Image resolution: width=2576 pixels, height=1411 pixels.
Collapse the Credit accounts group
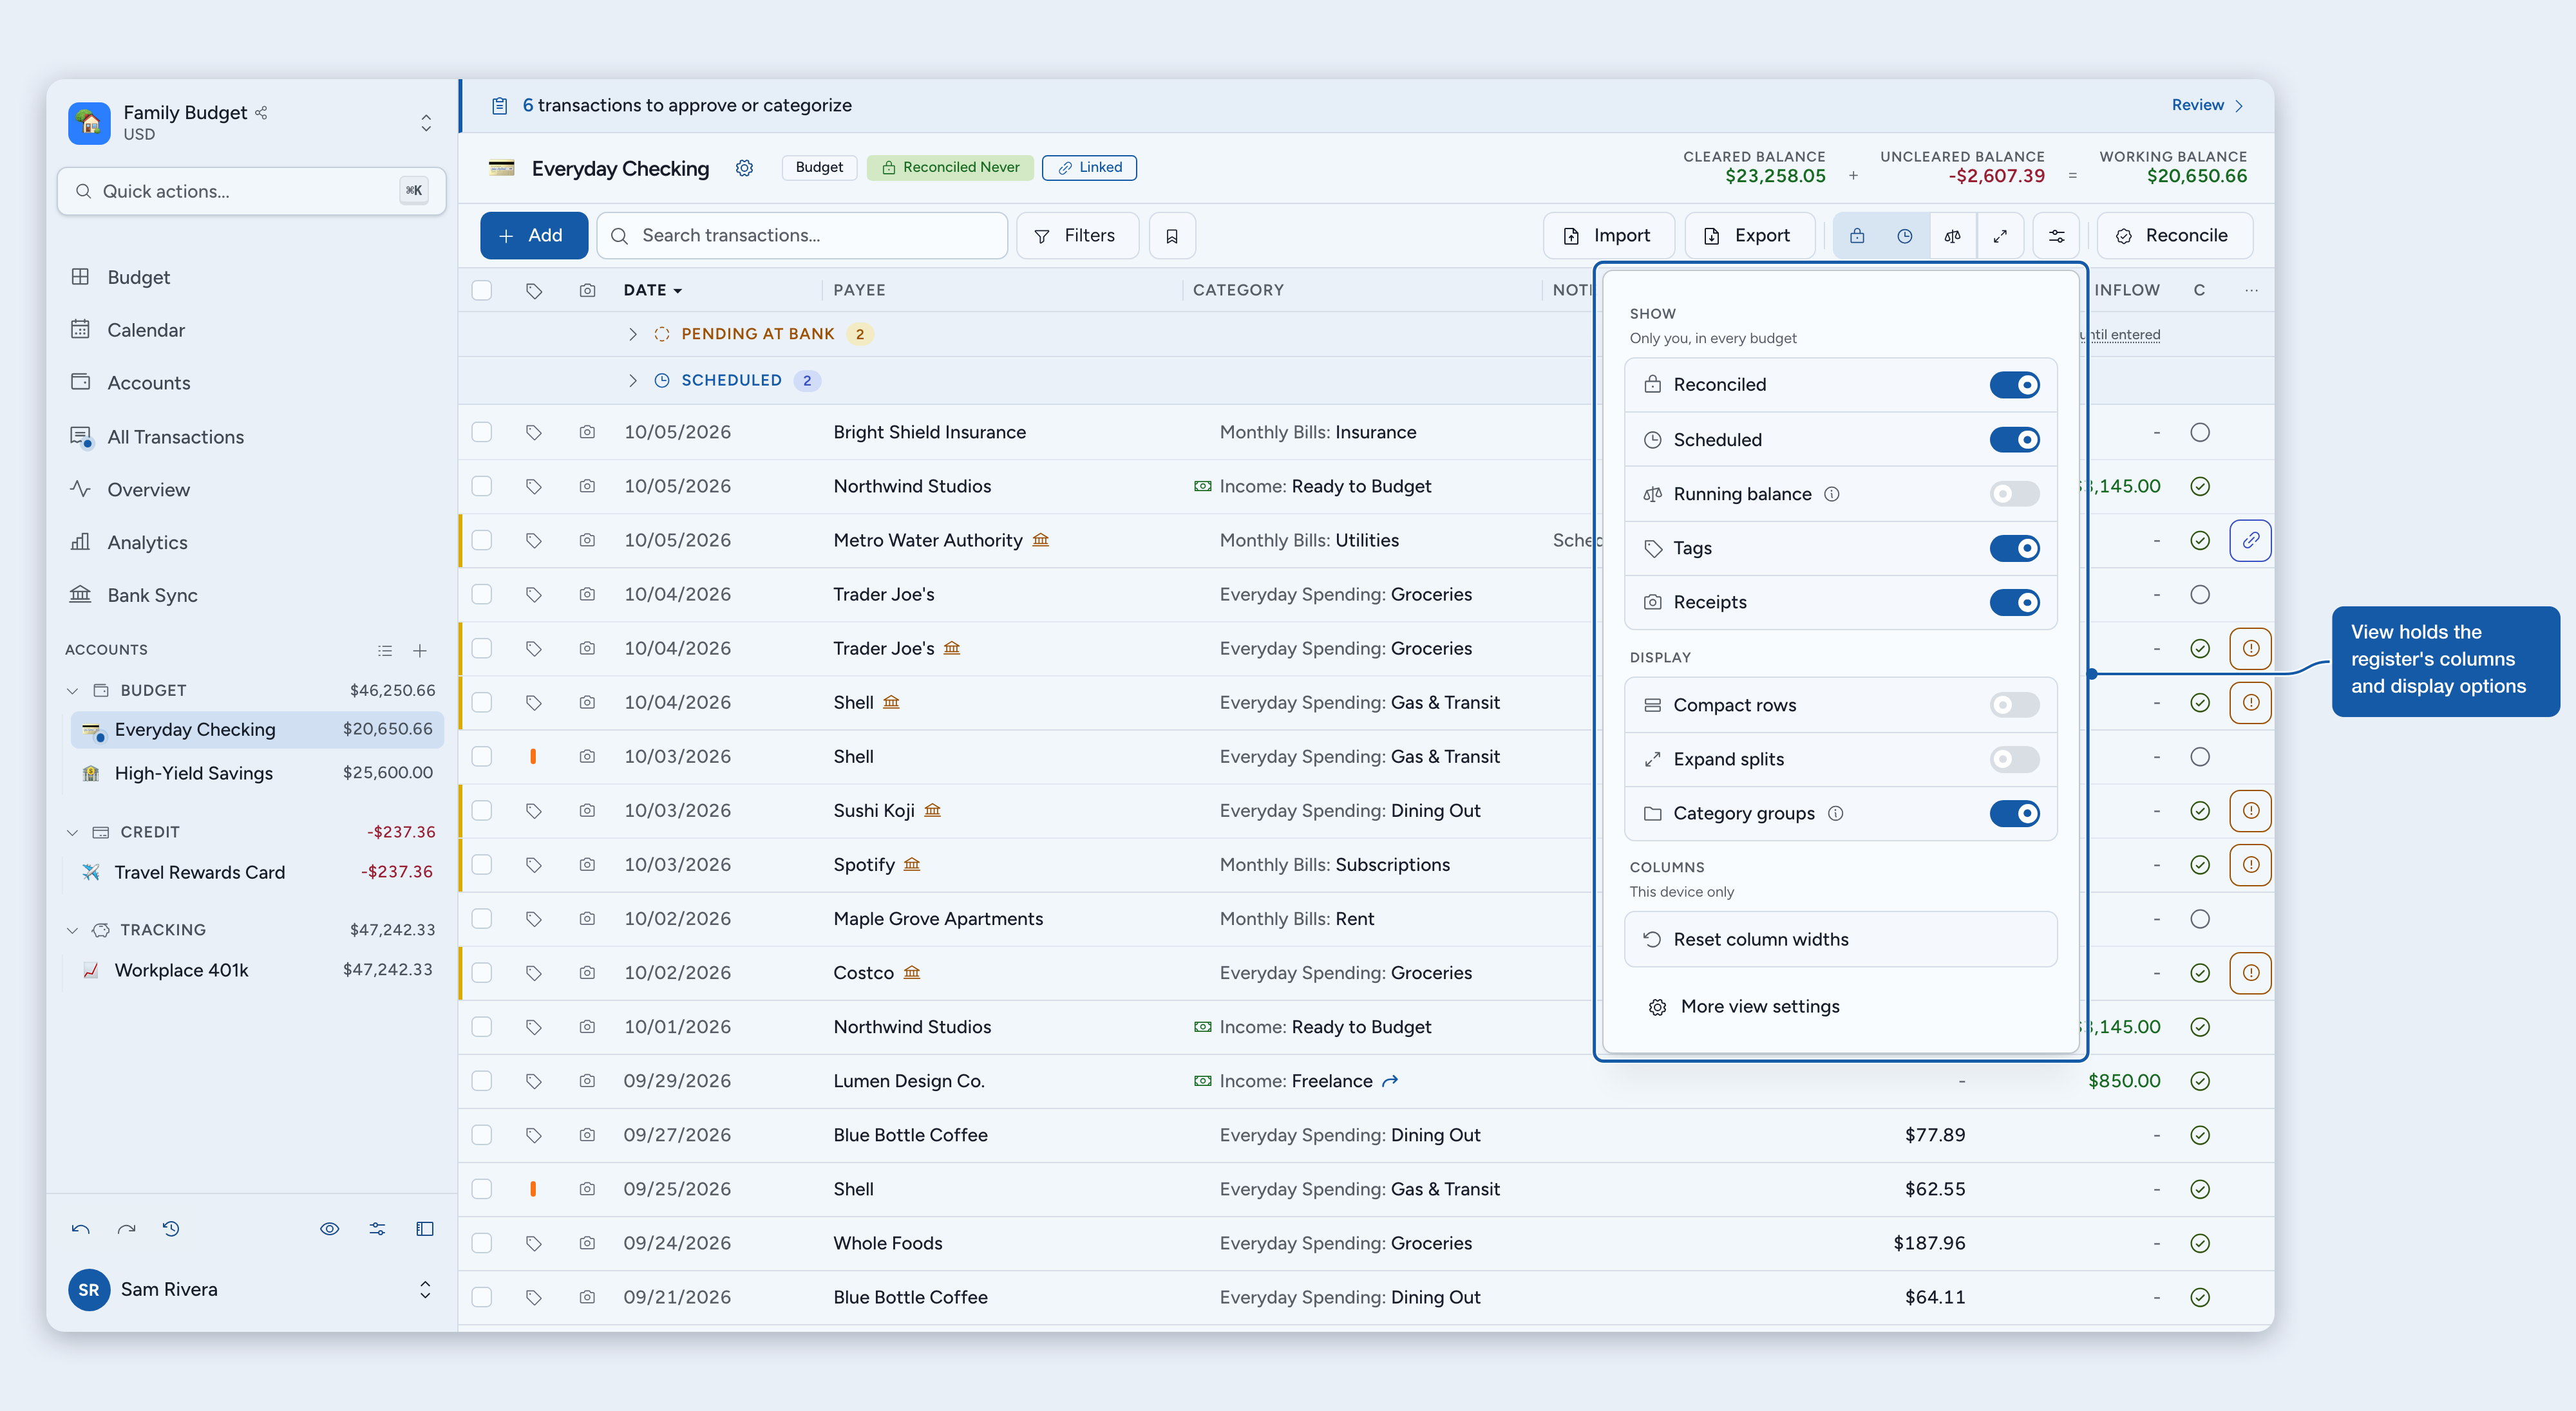click(72, 832)
